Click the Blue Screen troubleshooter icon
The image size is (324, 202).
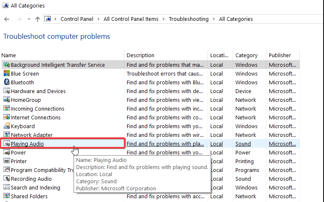pos(6,73)
